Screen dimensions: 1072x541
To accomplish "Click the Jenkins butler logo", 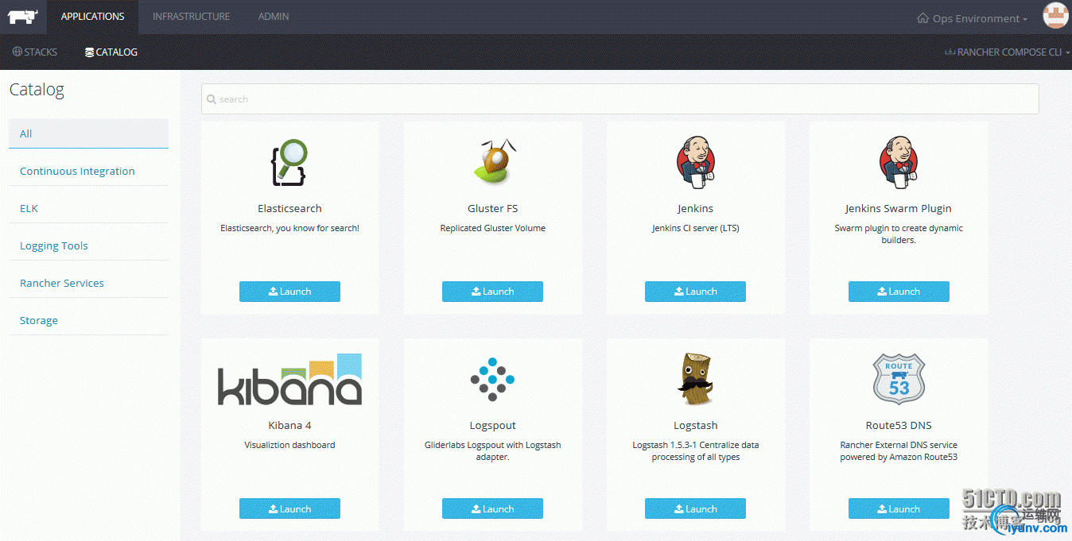I will coord(695,163).
